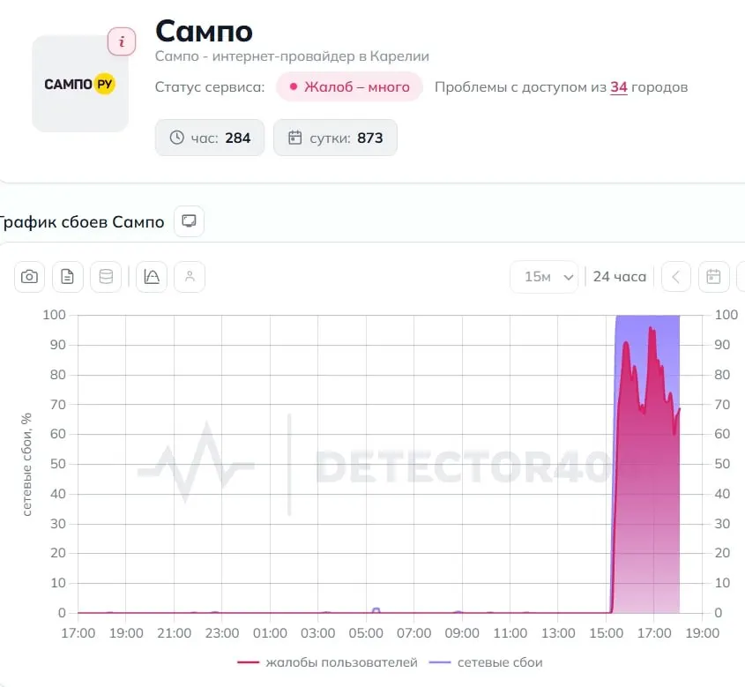Toggle the жалобы пользователей legend series
Viewport: 745px width, 687px height.
[327, 662]
